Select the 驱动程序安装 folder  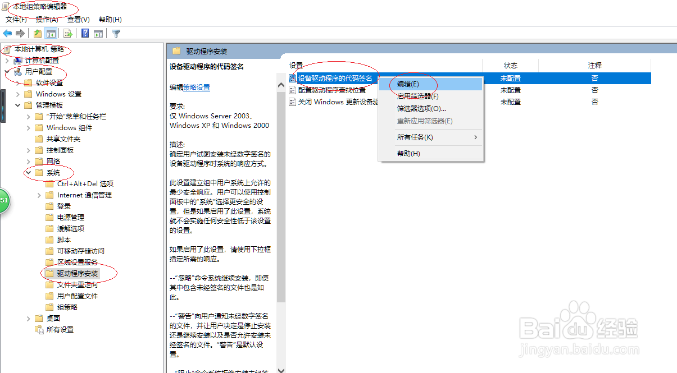click(78, 274)
